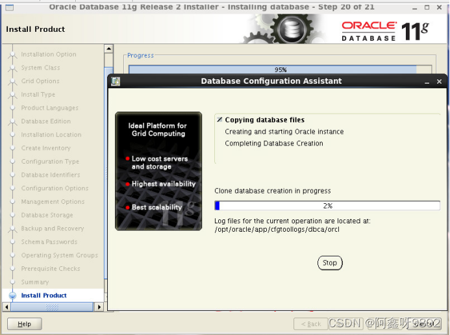Minimize the Database Configuration Assistant dialog

point(427,82)
